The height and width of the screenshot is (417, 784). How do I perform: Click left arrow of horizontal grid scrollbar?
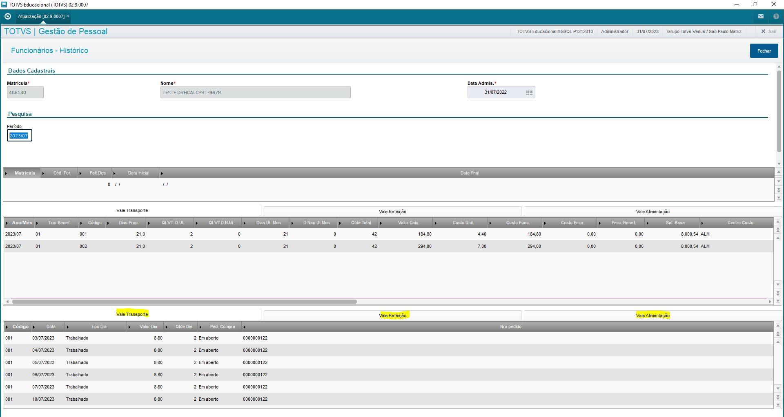click(7, 302)
